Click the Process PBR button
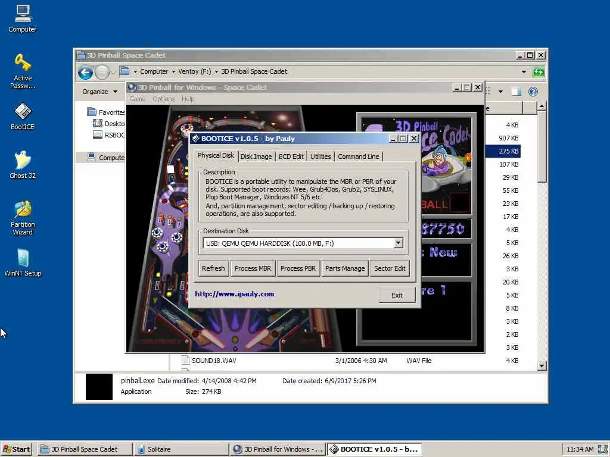Viewport: 610px width, 457px height. pos(298,268)
